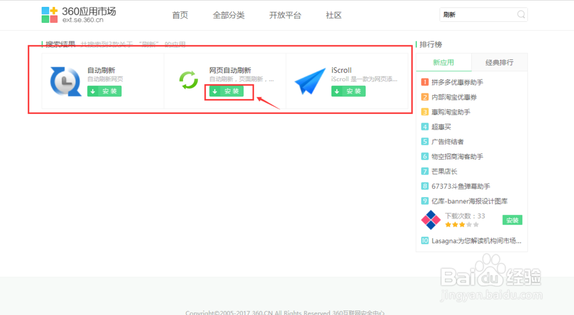
Task: Open the 网页自动刷新 app title
Action: click(x=230, y=70)
